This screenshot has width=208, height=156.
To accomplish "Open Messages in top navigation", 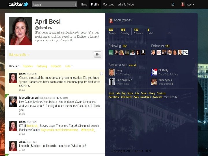I will (x=108, y=4).
